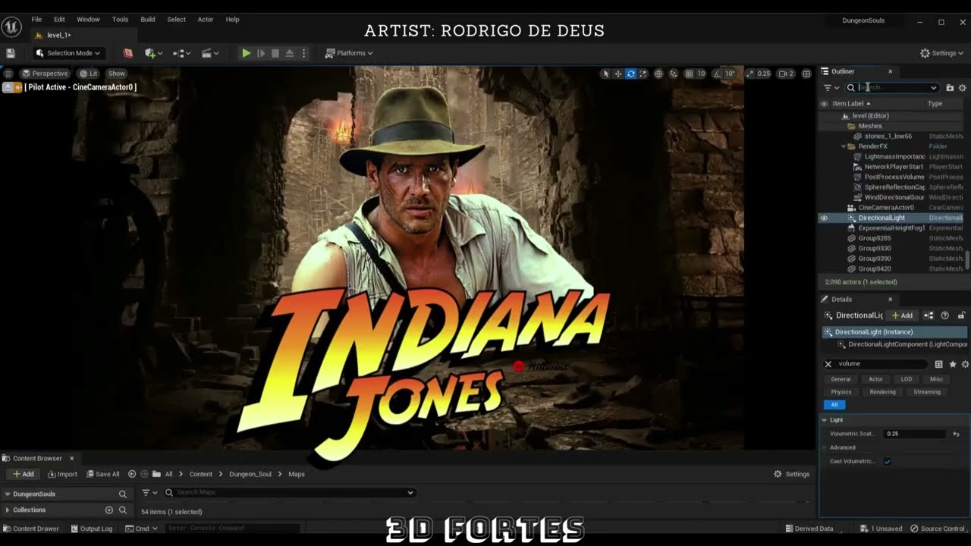Image resolution: width=971 pixels, height=546 pixels.
Task: Open the Modes panel red cube icon
Action: pos(127,53)
